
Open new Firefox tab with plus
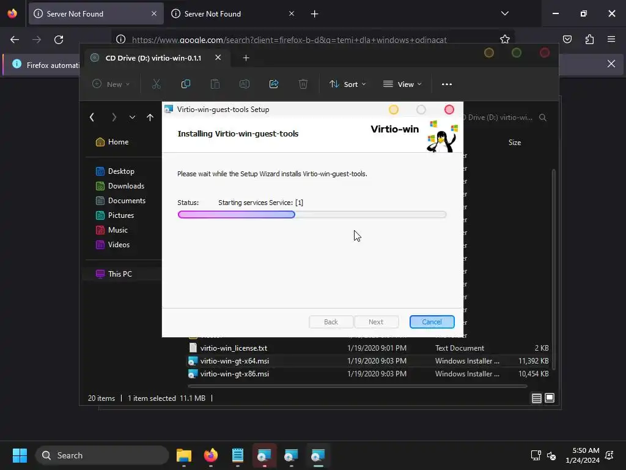pos(315,14)
